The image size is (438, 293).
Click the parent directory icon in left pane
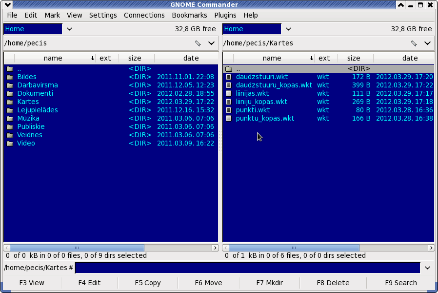click(10, 69)
